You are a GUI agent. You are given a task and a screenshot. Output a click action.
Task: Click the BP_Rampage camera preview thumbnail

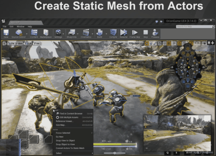point(177,133)
